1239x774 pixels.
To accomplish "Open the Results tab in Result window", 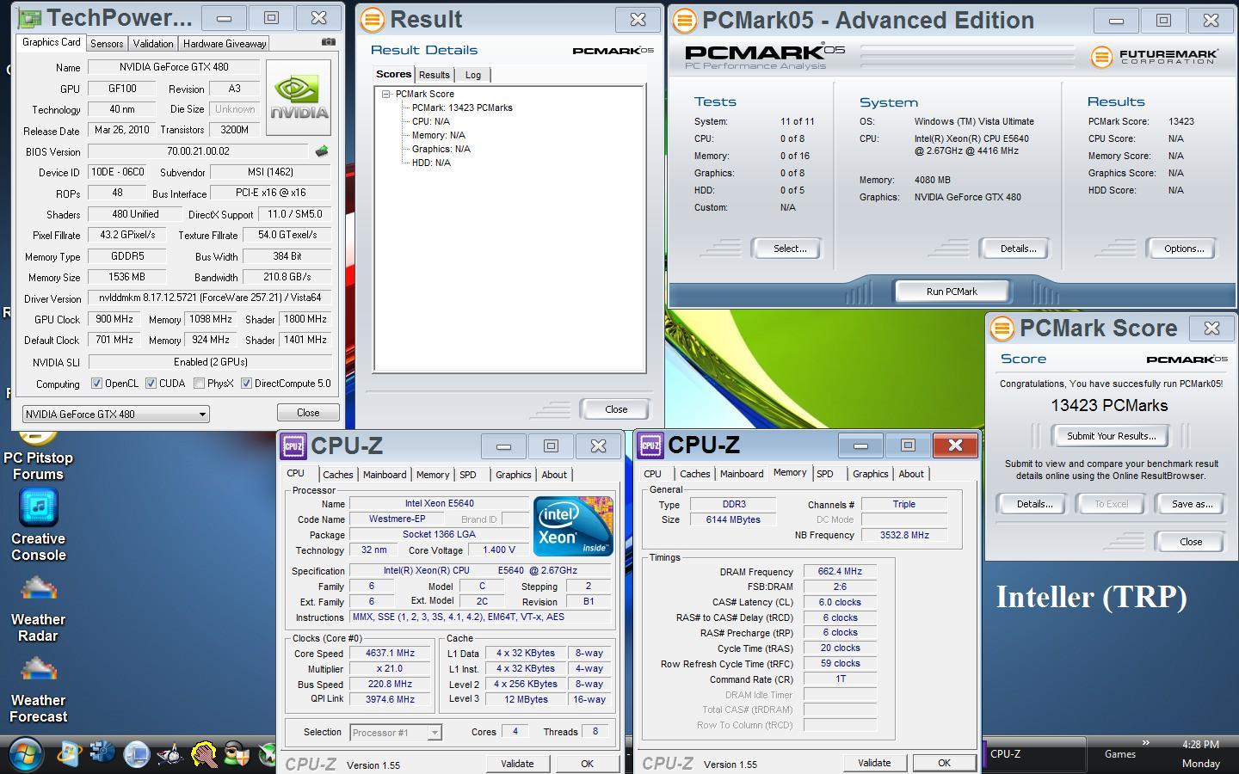I will pos(434,75).
